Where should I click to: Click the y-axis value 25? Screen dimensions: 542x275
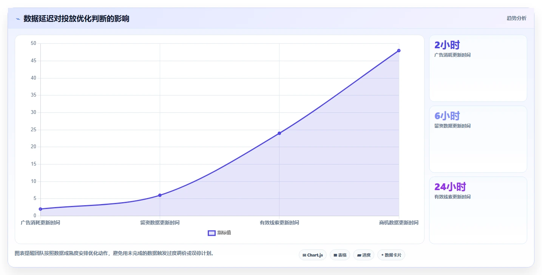pos(33,129)
